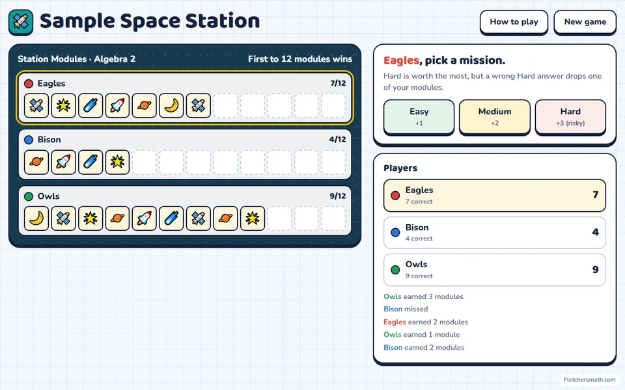Click the Sample Space Station title
The image size is (625, 390).
pos(150,21)
